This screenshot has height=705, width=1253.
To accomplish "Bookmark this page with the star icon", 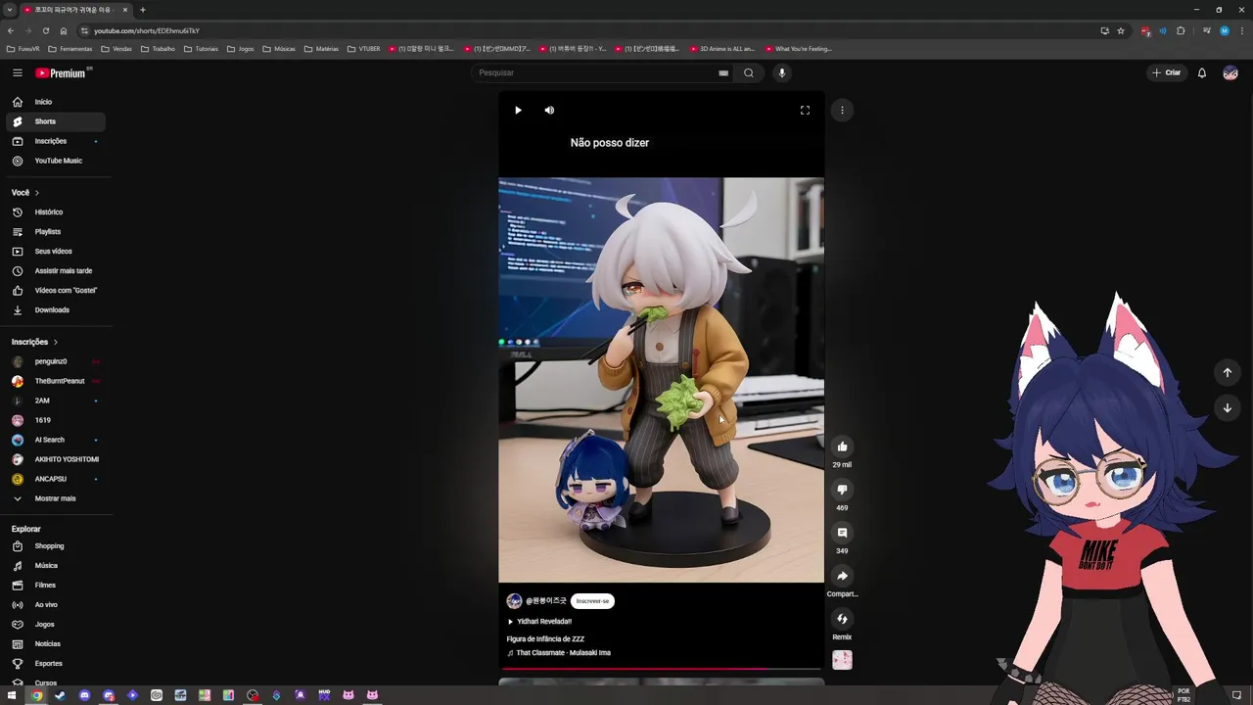I will pyautogui.click(x=1121, y=30).
